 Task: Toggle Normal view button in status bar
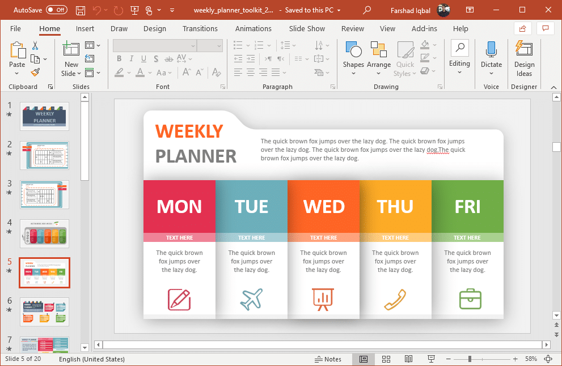point(364,359)
